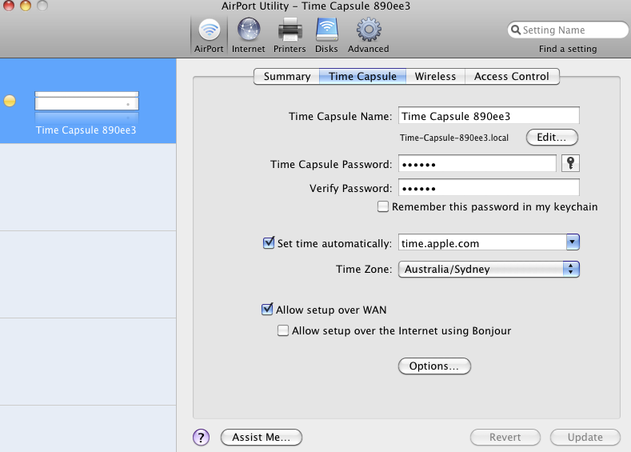Click into the Verify Password field
Viewport: 631px width, 452px height.
click(489, 187)
